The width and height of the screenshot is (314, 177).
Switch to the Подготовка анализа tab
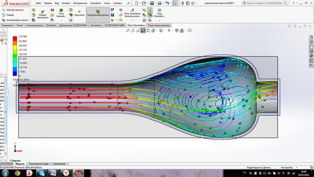(x=159, y=25)
